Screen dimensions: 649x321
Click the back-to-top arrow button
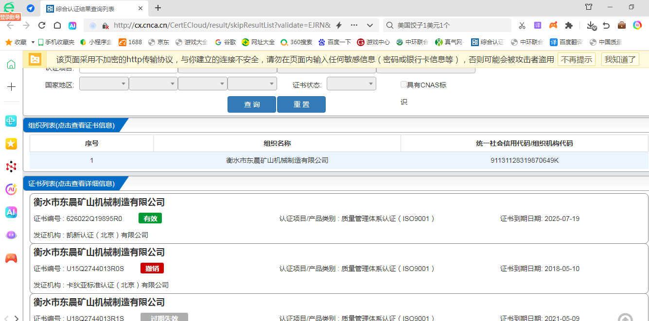(x=625, y=317)
